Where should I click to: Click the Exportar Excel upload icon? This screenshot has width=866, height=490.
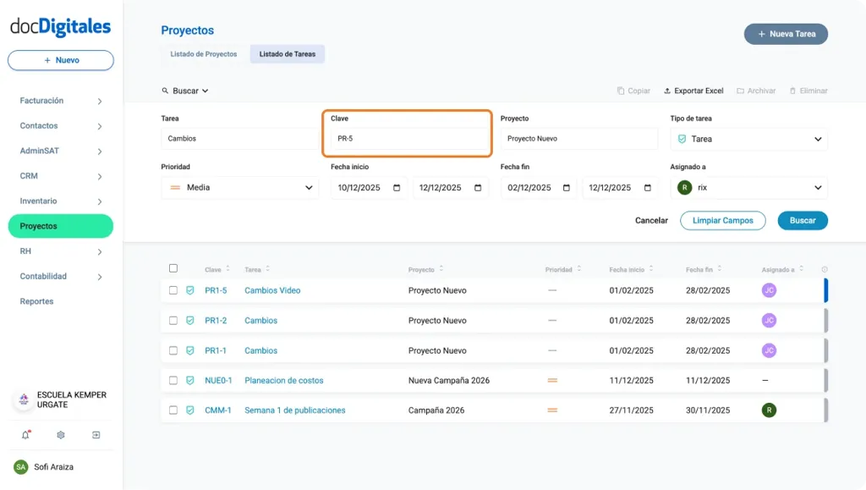tap(668, 91)
